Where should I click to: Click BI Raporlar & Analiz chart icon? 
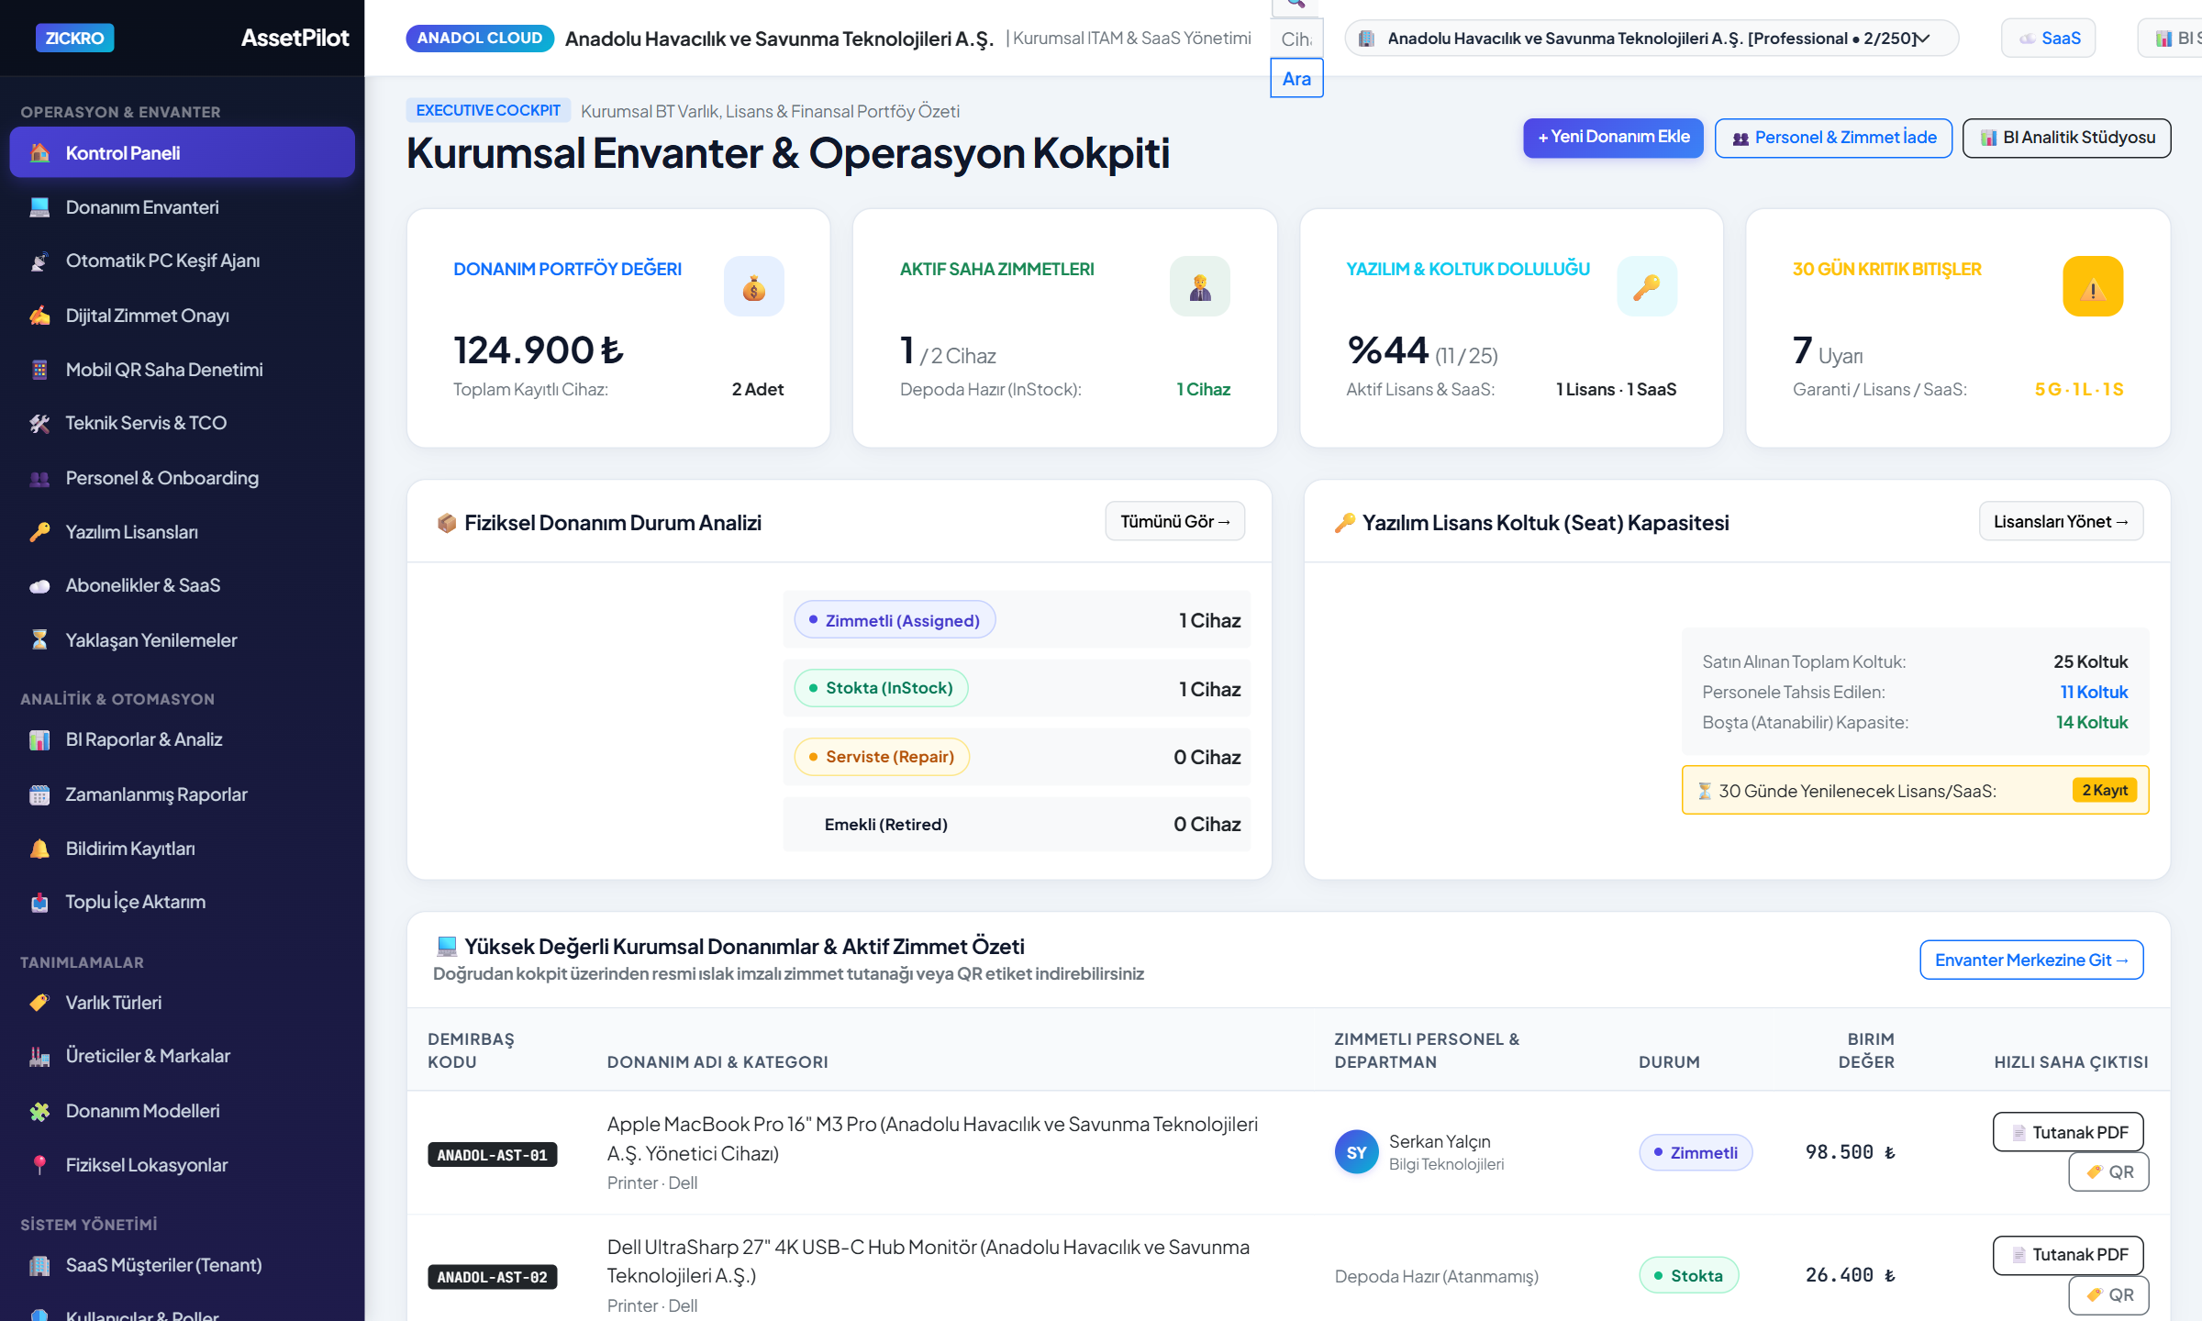coord(39,740)
